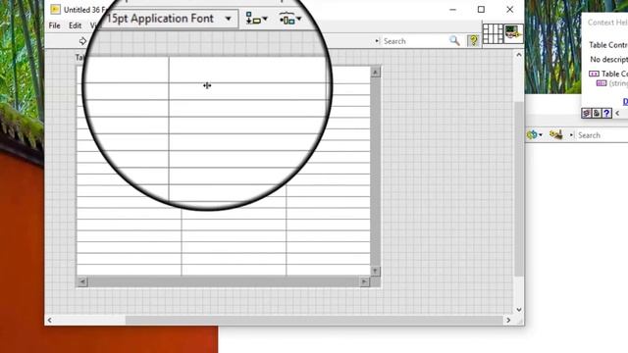Viewport: 628px width, 353px height.
Task: Click the front panel bottom scroll right arrow
Action: [x=508, y=321]
